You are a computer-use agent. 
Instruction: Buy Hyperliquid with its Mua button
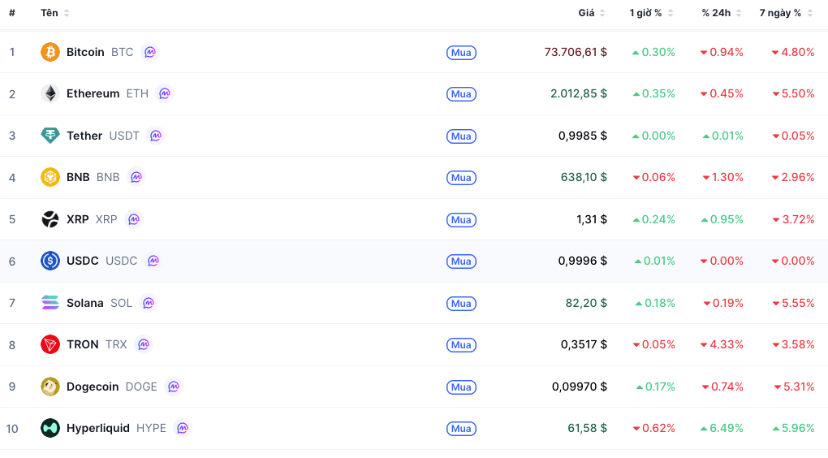pos(462,429)
